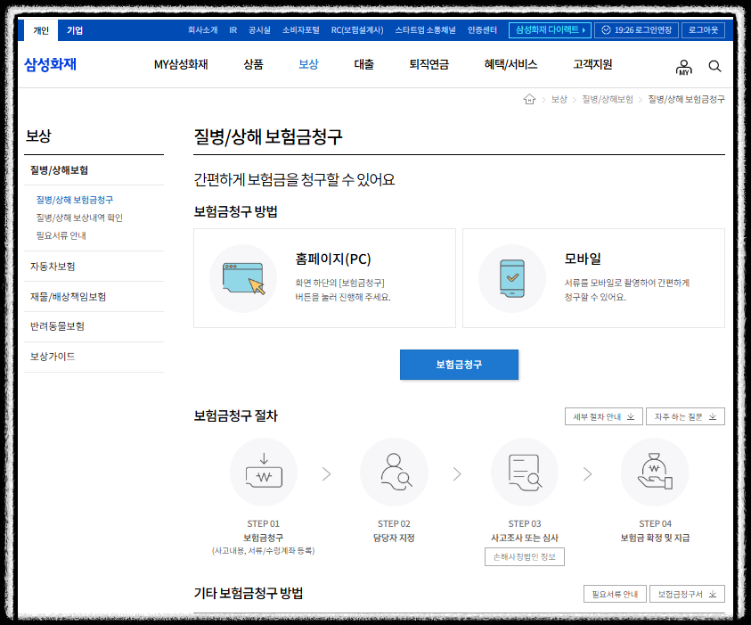Open the 공시실 link
This screenshot has height=625, width=751.
(259, 29)
